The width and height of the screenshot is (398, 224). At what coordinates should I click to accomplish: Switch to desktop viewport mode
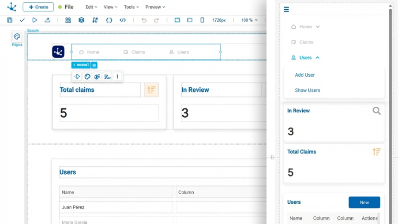pos(177,20)
